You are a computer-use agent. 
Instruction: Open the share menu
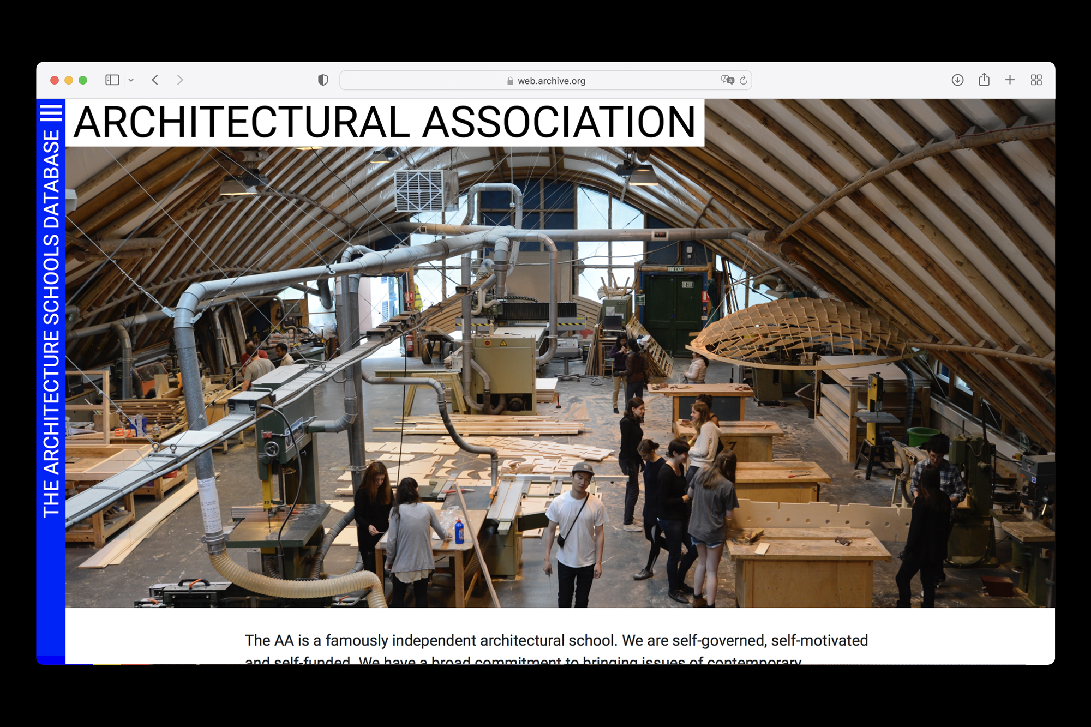984,80
